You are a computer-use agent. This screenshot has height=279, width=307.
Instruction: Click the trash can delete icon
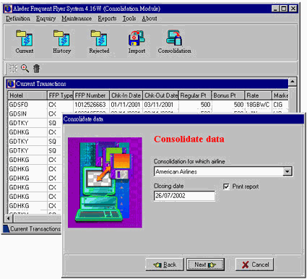pos(36,69)
